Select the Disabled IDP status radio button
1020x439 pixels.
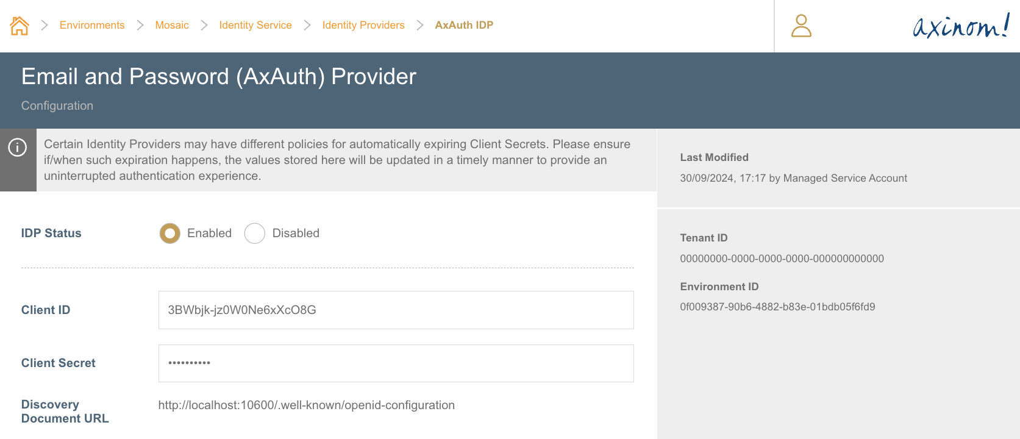click(254, 234)
